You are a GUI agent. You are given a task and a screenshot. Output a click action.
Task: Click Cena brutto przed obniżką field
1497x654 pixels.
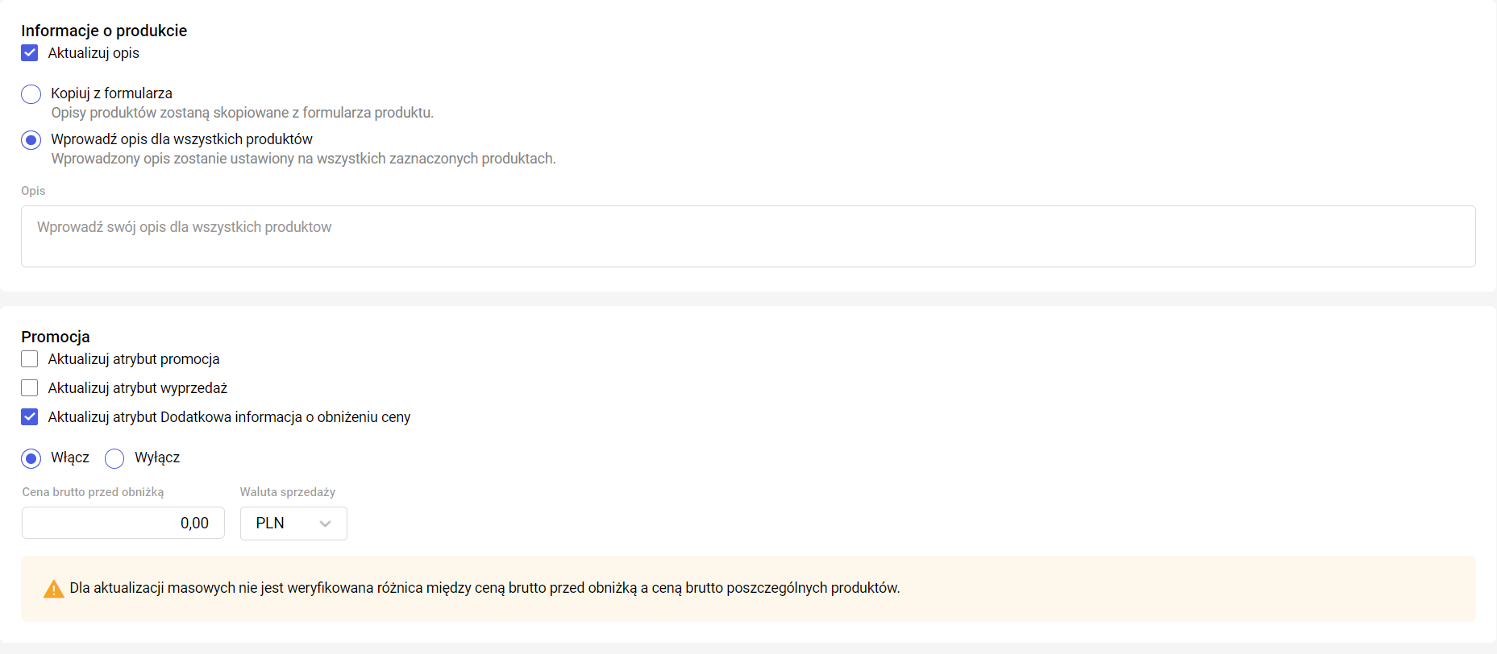tap(123, 523)
